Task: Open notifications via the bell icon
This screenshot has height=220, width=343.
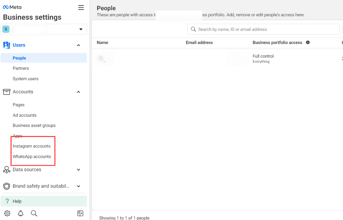Action: click(20, 213)
